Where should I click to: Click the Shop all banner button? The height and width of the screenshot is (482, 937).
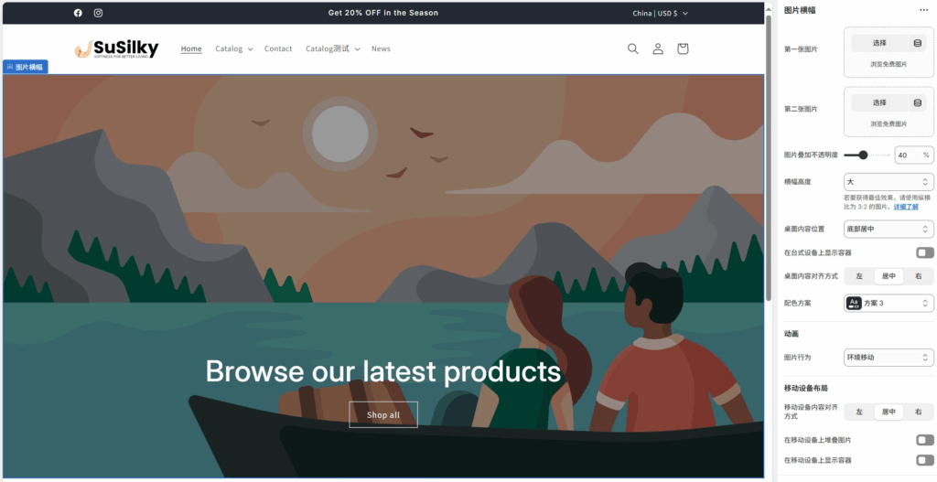pos(382,415)
